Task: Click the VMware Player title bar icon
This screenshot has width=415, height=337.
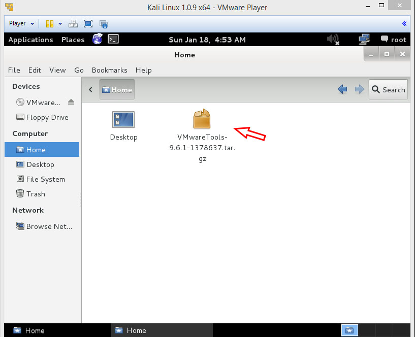Action: 9,7
